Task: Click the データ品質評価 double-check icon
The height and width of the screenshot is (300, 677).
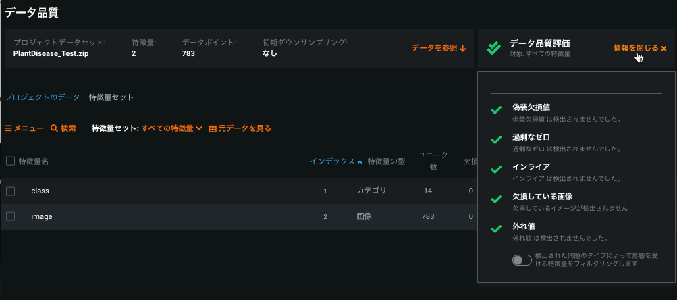Action: click(x=493, y=47)
